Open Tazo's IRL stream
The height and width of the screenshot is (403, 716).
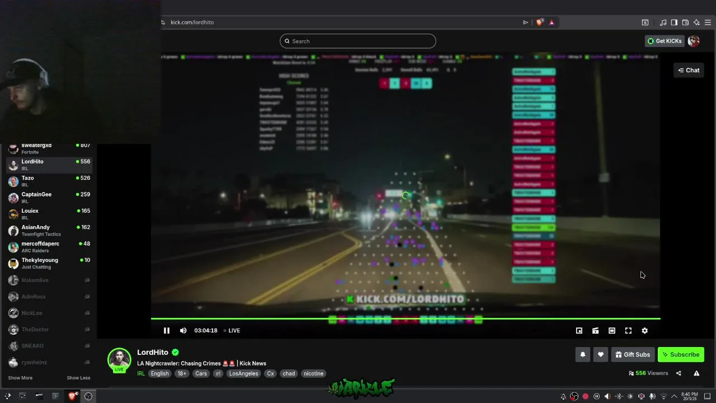coord(49,181)
